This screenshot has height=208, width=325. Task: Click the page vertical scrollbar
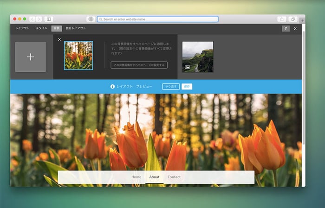(x=304, y=88)
